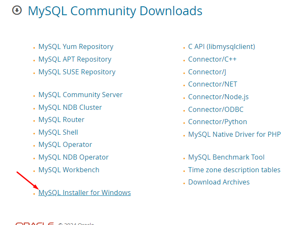Screen dimensions: 308x225
Task: Click the download circle icon beside the heading
Action: (17, 10)
